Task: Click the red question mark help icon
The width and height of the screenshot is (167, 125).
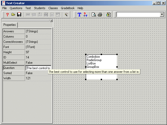Action: pos(8,15)
